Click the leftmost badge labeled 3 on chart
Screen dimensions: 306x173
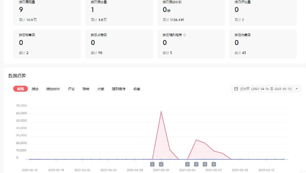187,164
